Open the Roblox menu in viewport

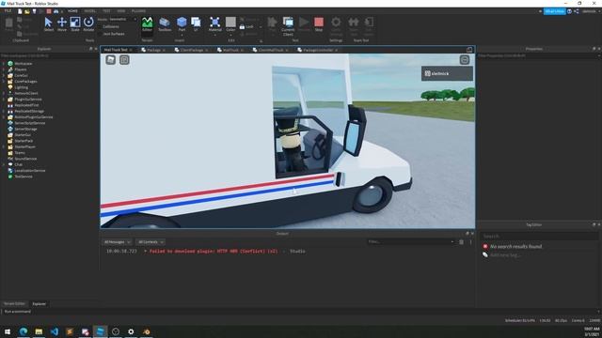[x=111, y=60]
